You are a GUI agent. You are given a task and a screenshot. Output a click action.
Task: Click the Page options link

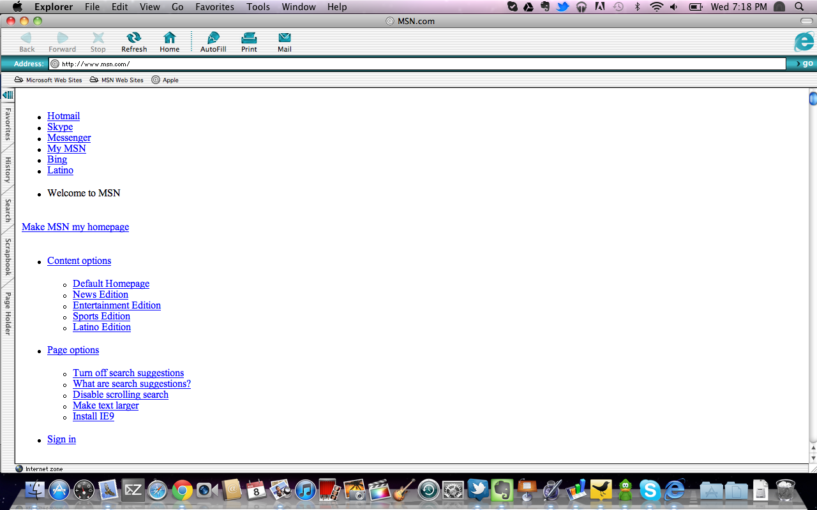tap(73, 350)
